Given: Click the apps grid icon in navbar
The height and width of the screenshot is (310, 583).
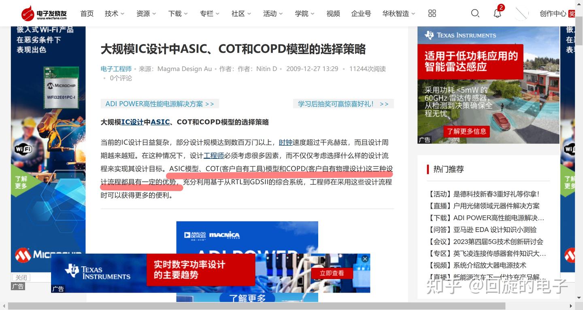Looking at the screenshot, I should pos(432,13).
